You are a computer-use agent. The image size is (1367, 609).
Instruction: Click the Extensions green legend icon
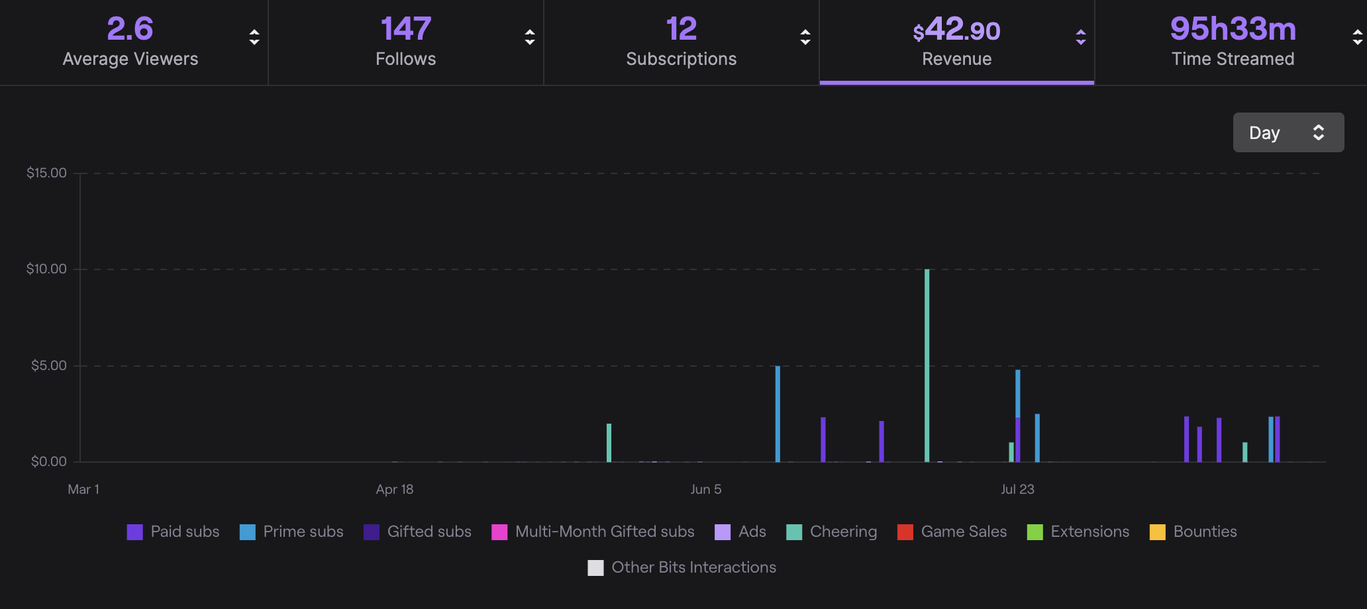(x=1033, y=532)
